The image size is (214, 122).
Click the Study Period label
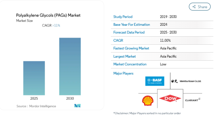[x=123, y=17]
